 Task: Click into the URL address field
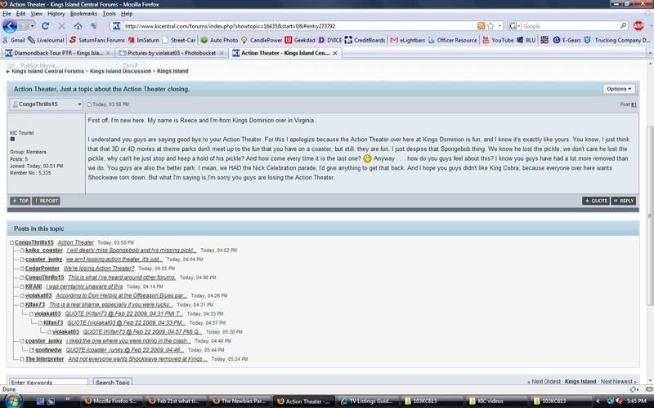tap(298, 26)
